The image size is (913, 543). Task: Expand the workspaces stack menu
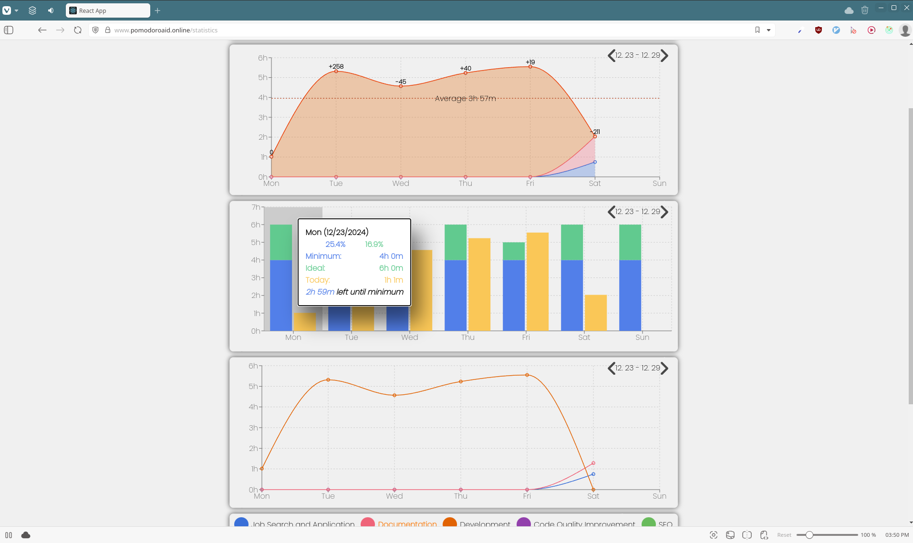coord(32,10)
